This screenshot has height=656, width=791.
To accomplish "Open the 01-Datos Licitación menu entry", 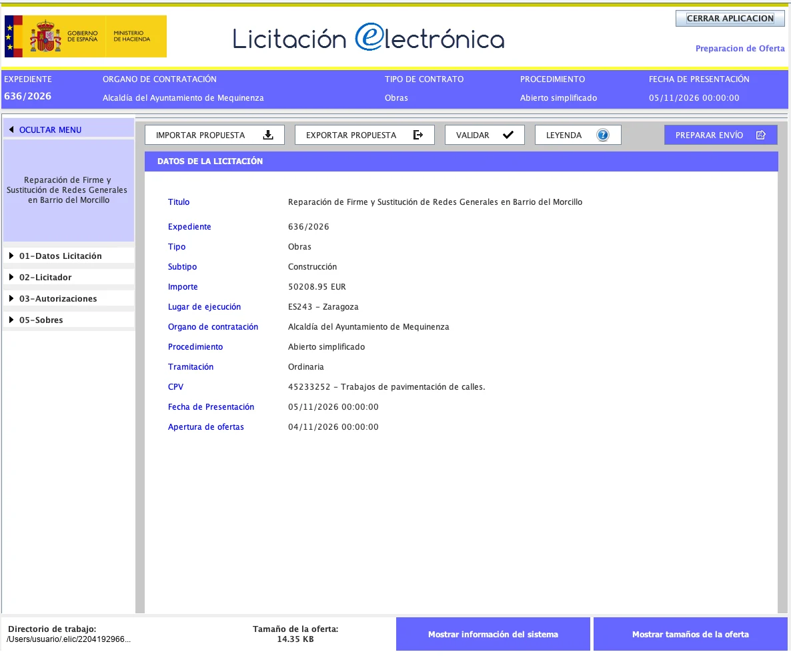I will pyautogui.click(x=69, y=256).
